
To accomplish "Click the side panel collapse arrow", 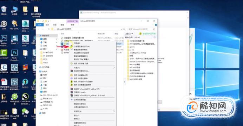I will tap(125, 82).
